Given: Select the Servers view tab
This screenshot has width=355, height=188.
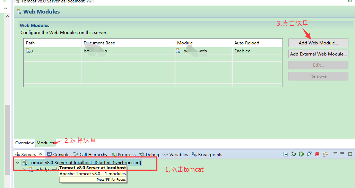Looking at the screenshot, I should tap(28, 154).
